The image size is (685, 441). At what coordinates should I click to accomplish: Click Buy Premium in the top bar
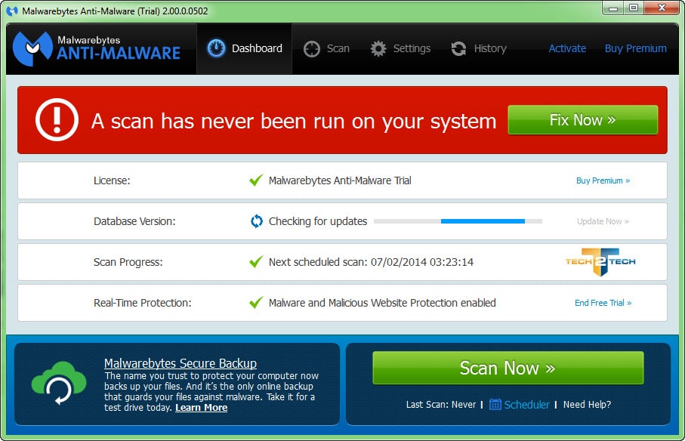(636, 48)
